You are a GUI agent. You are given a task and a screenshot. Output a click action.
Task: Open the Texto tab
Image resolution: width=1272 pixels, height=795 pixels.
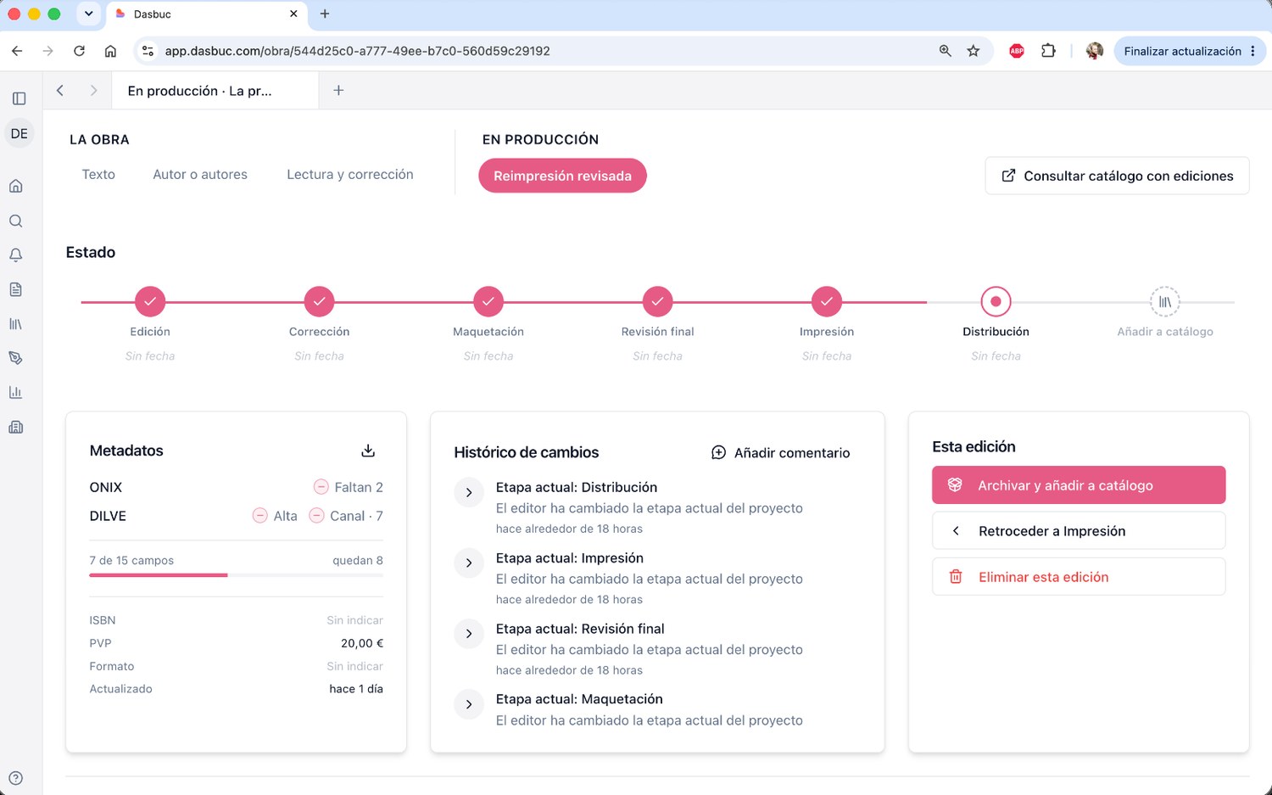pos(98,174)
